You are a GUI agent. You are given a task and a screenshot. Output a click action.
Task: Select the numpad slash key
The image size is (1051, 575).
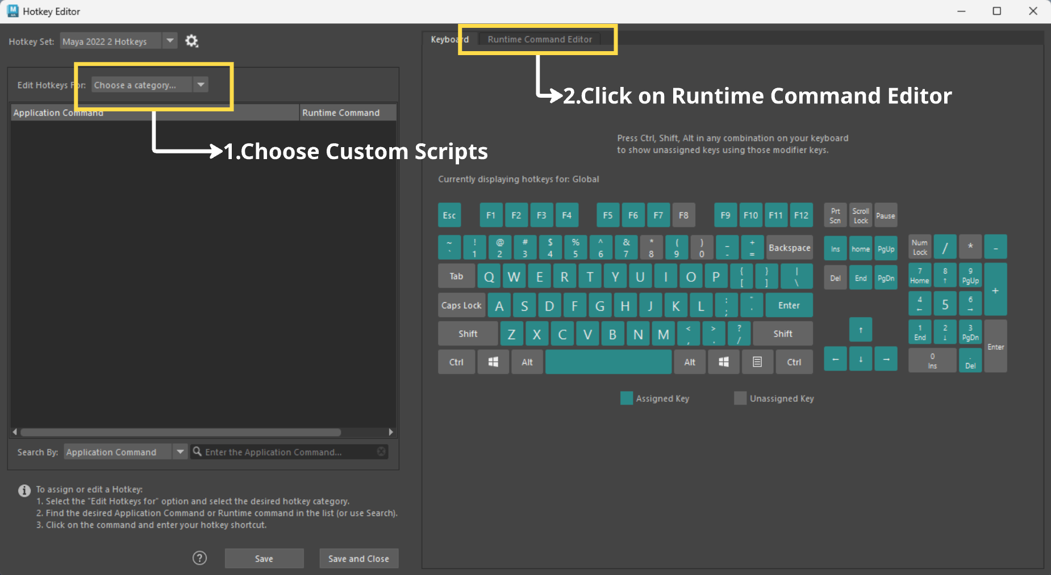pos(945,247)
